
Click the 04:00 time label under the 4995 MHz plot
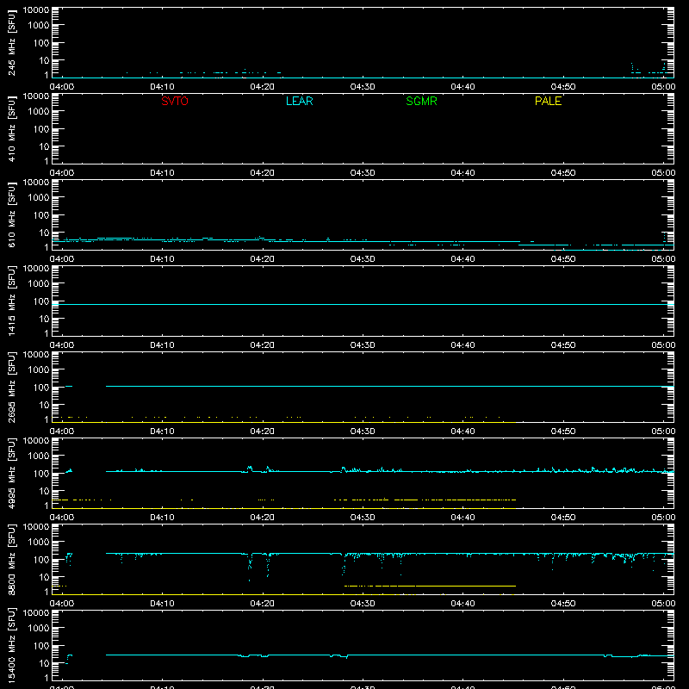(x=62, y=518)
